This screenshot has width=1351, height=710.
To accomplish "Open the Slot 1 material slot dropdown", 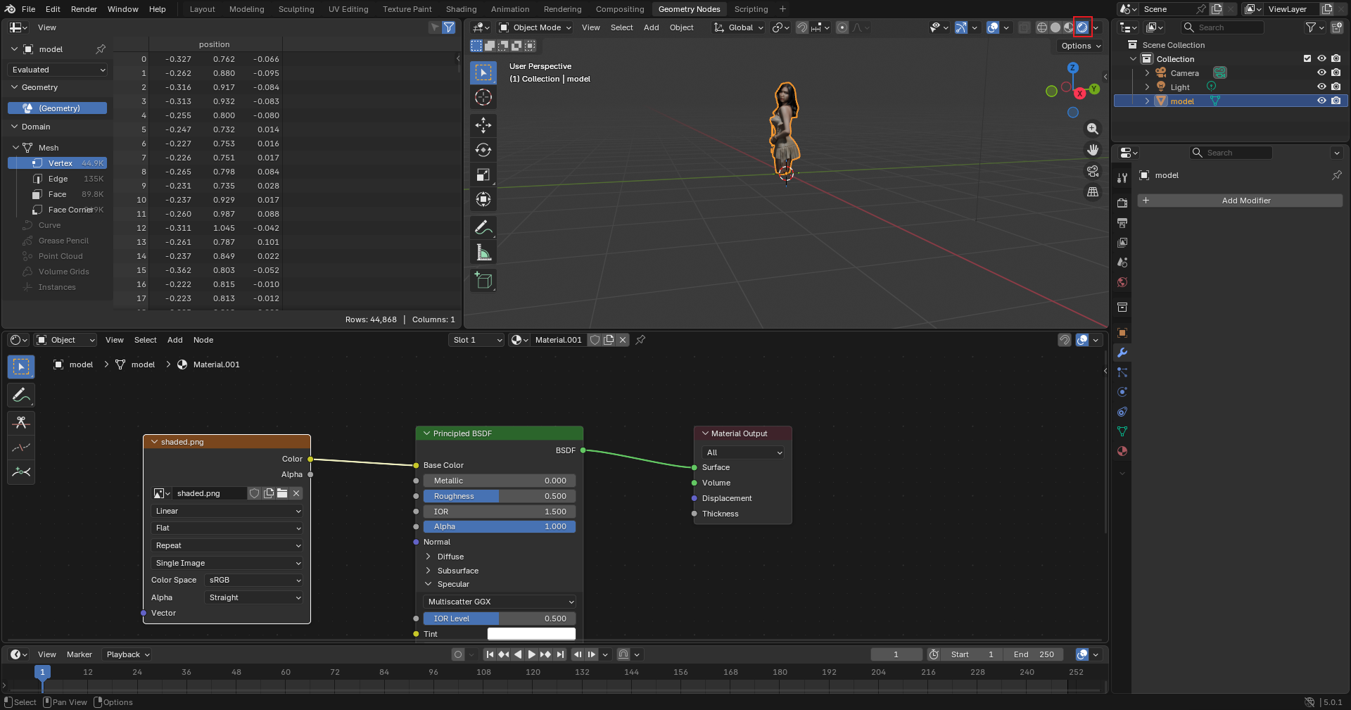I will [x=477, y=340].
